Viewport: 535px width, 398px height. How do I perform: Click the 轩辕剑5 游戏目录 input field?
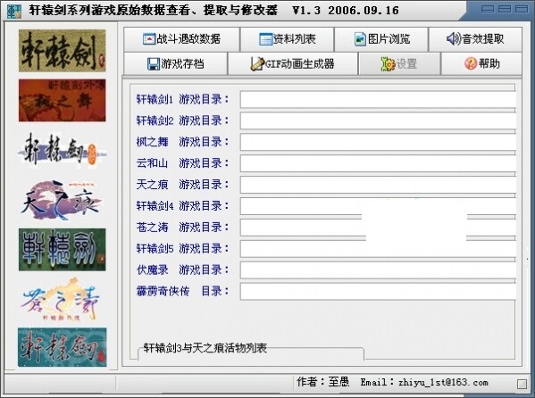pyautogui.click(x=378, y=249)
